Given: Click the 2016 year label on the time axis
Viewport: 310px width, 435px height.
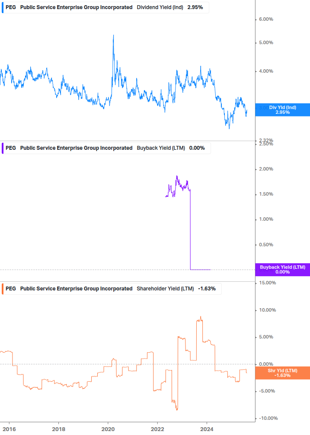Looking at the screenshot, I should coord(9,429).
